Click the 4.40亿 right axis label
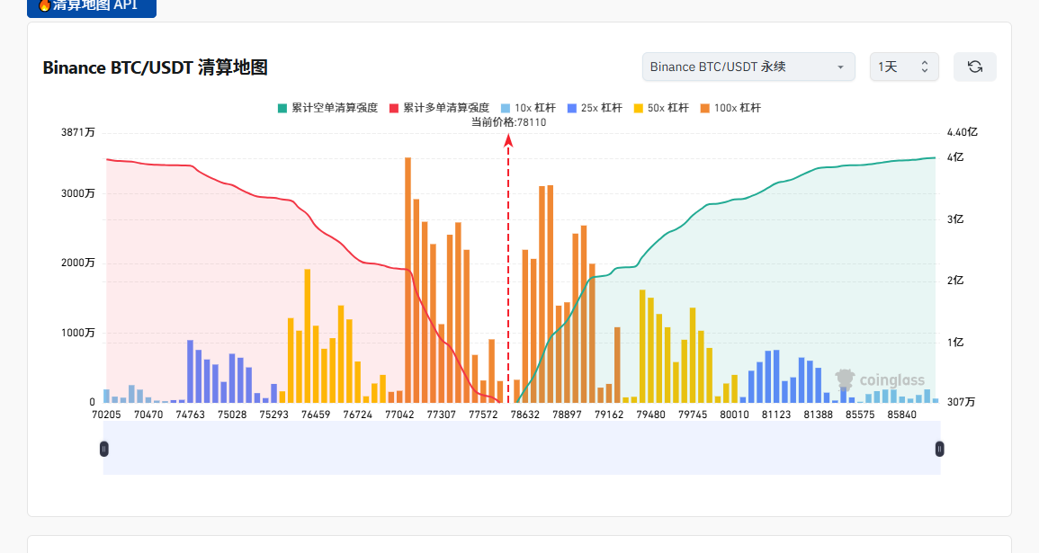 [963, 132]
